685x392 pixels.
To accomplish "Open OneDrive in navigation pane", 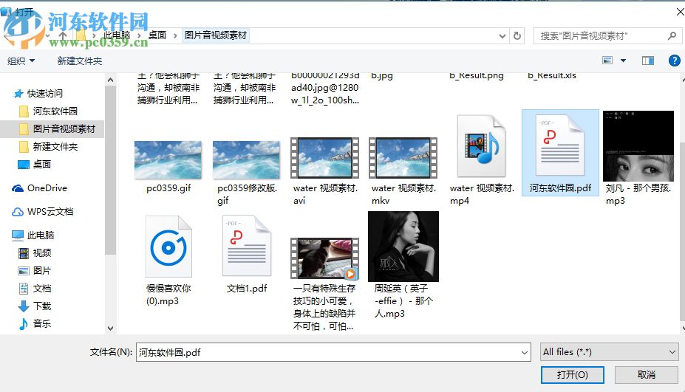I will pyautogui.click(x=47, y=188).
